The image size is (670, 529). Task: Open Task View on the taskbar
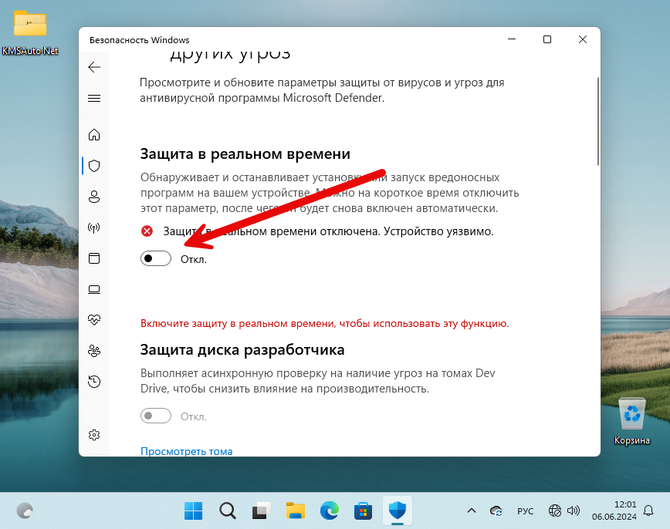click(262, 510)
